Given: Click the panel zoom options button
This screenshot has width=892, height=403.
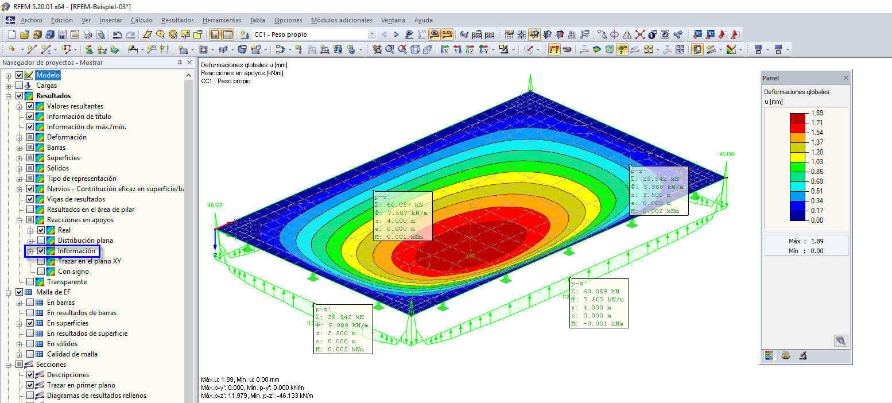Looking at the screenshot, I should (x=841, y=340).
